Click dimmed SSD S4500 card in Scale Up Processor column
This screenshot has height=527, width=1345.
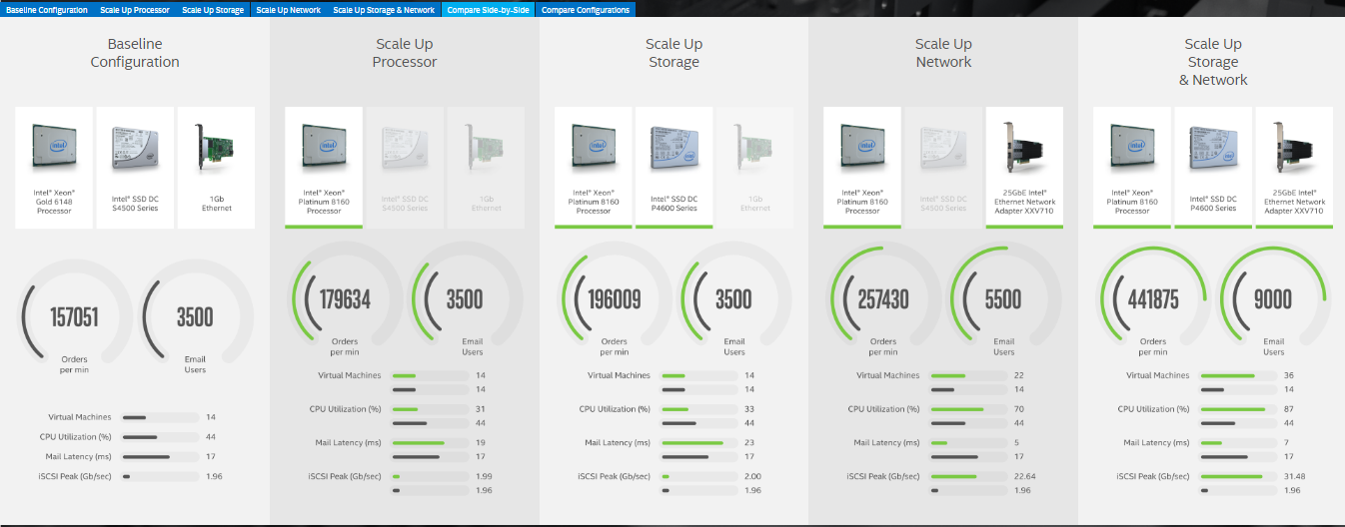405,168
